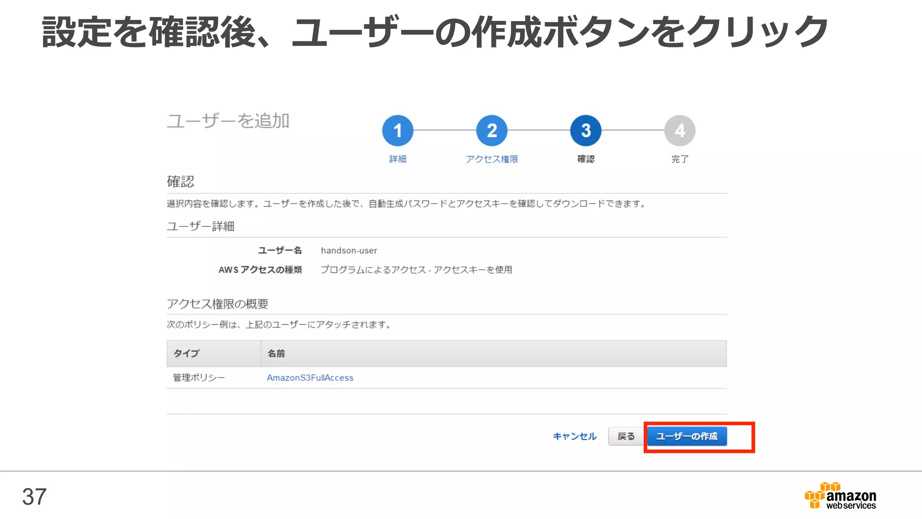Click step 1 circle in wizard
The image size is (922, 519).
click(x=398, y=131)
